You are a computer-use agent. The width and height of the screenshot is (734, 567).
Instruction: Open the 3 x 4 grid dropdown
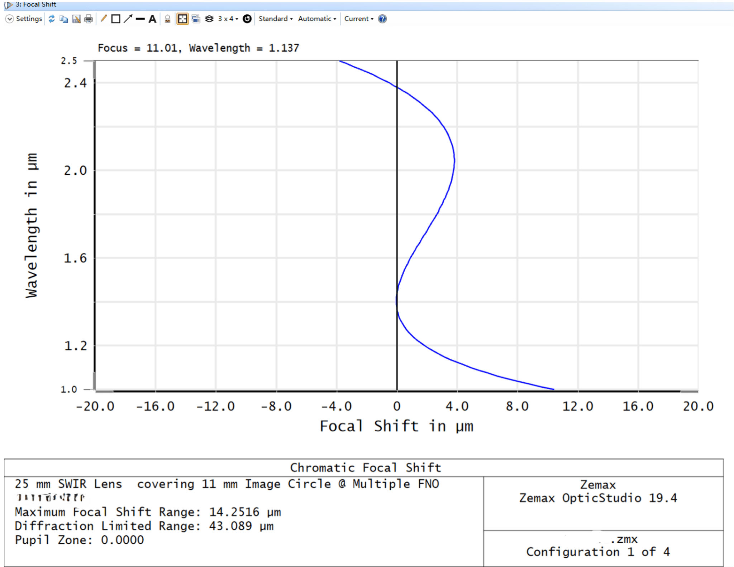[228, 19]
